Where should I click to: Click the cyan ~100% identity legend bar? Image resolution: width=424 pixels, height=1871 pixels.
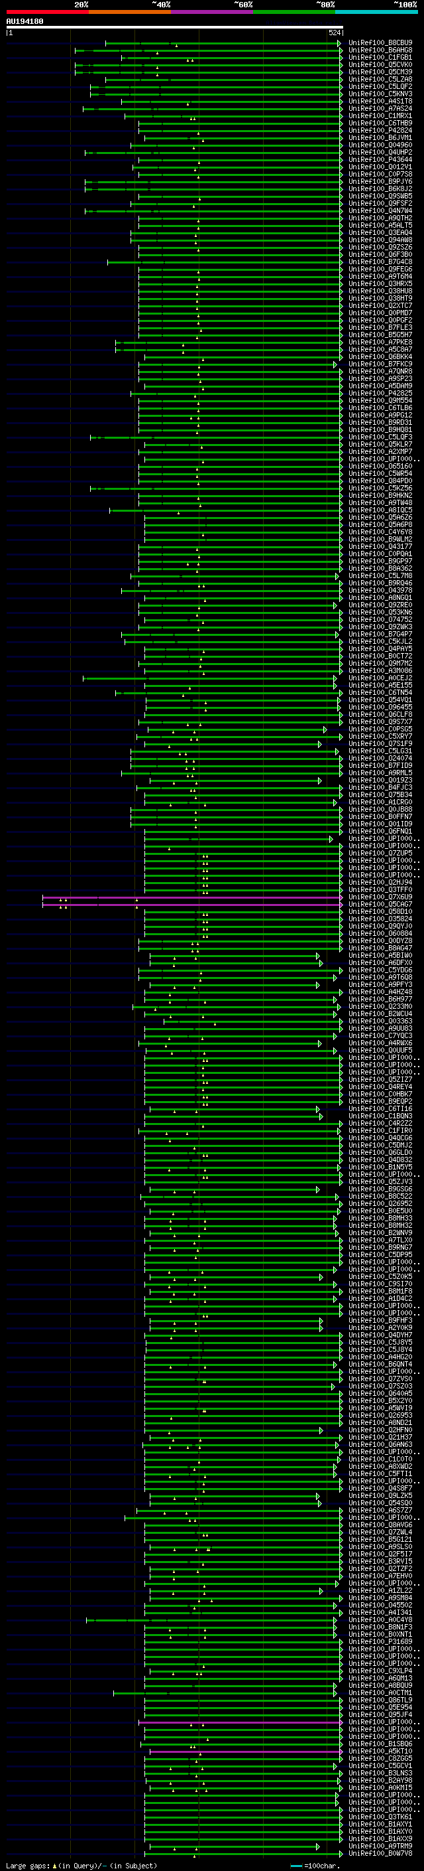point(376,12)
